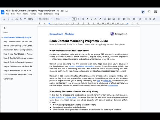Insert an image
Viewport: 160px width, 120px height.
point(113,19)
